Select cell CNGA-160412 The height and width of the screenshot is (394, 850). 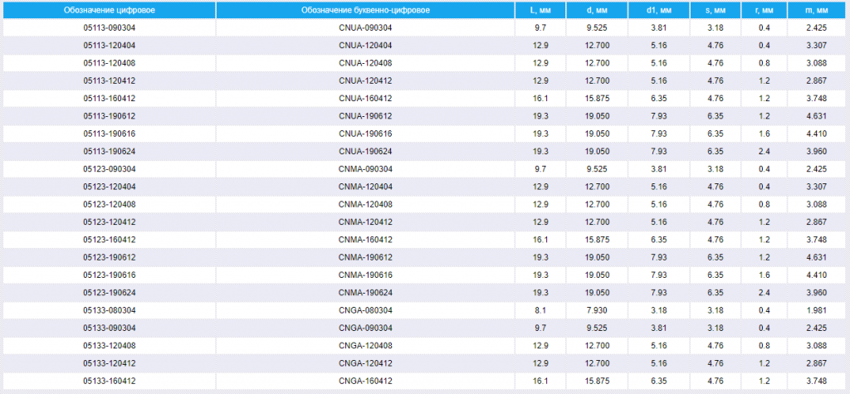(x=365, y=381)
